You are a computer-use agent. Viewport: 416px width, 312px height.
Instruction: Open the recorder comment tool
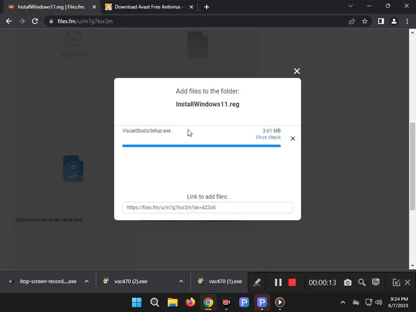[376, 282]
